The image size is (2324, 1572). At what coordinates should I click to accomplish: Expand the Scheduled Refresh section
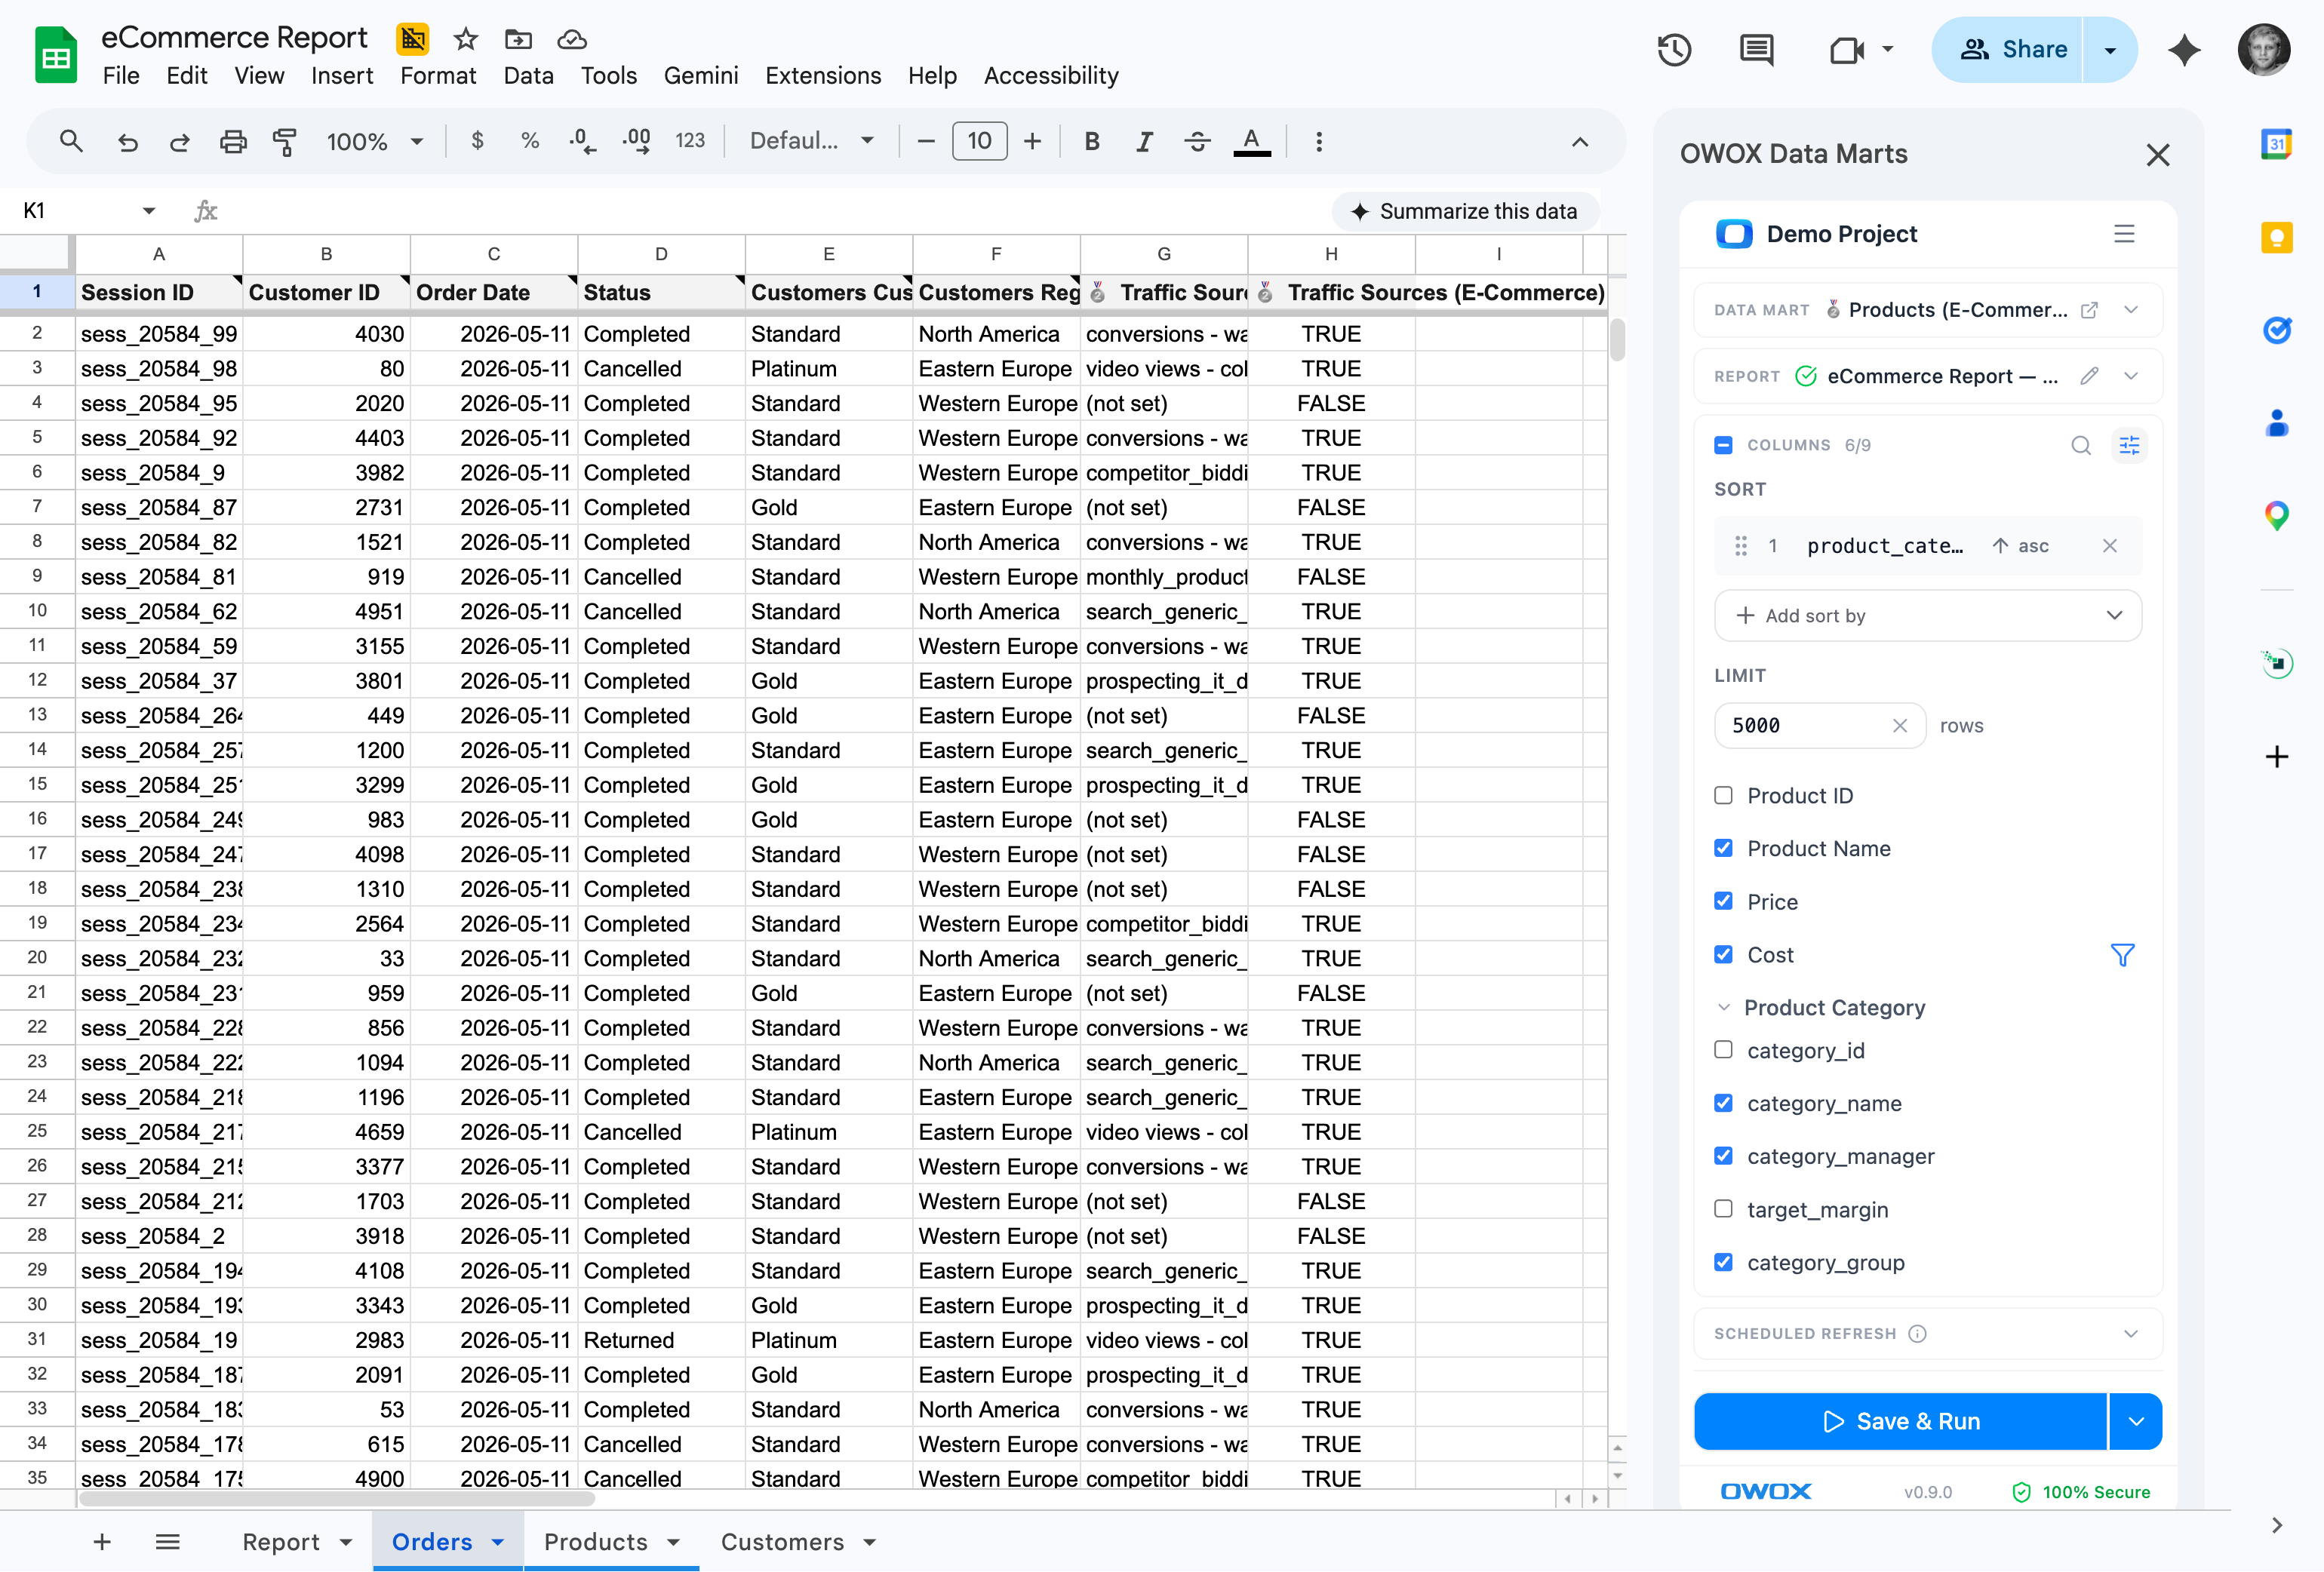pyautogui.click(x=1927, y=1334)
